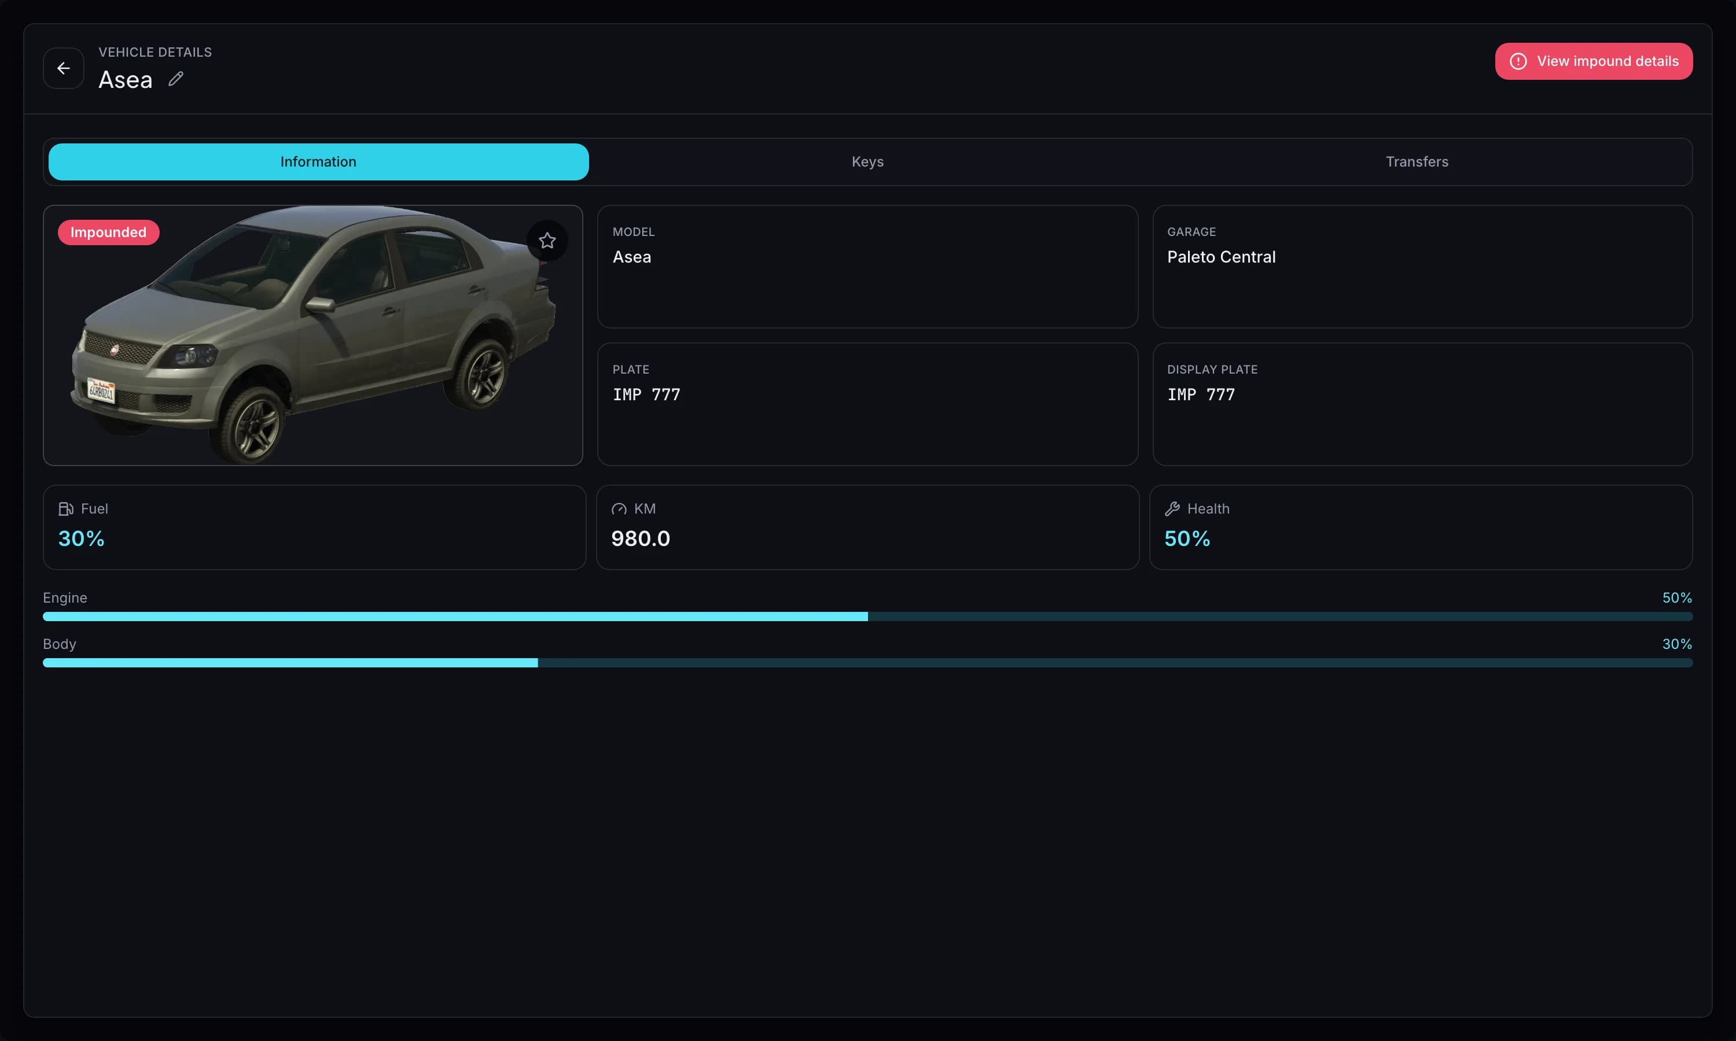Screen dimensions: 1736x1041
Task: Click the DISPLAY PLATE field label
Action: [x=1212, y=369]
